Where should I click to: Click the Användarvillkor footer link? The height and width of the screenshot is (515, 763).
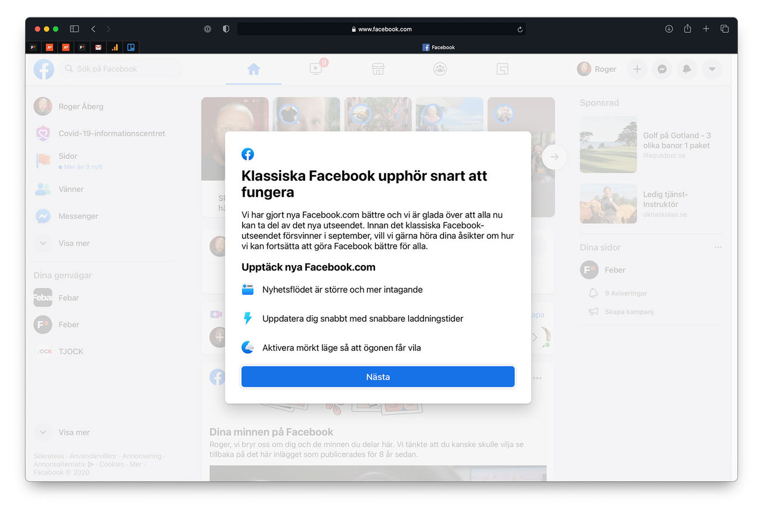(93, 457)
